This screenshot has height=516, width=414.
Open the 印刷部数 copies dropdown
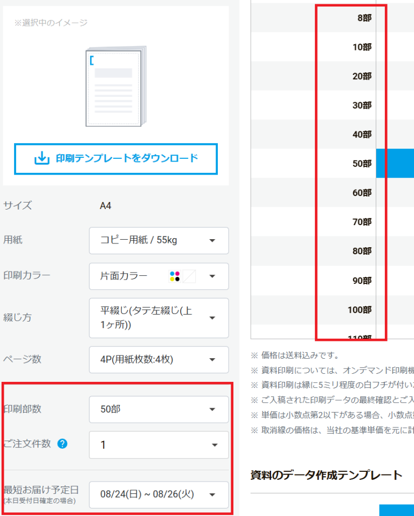(x=158, y=409)
